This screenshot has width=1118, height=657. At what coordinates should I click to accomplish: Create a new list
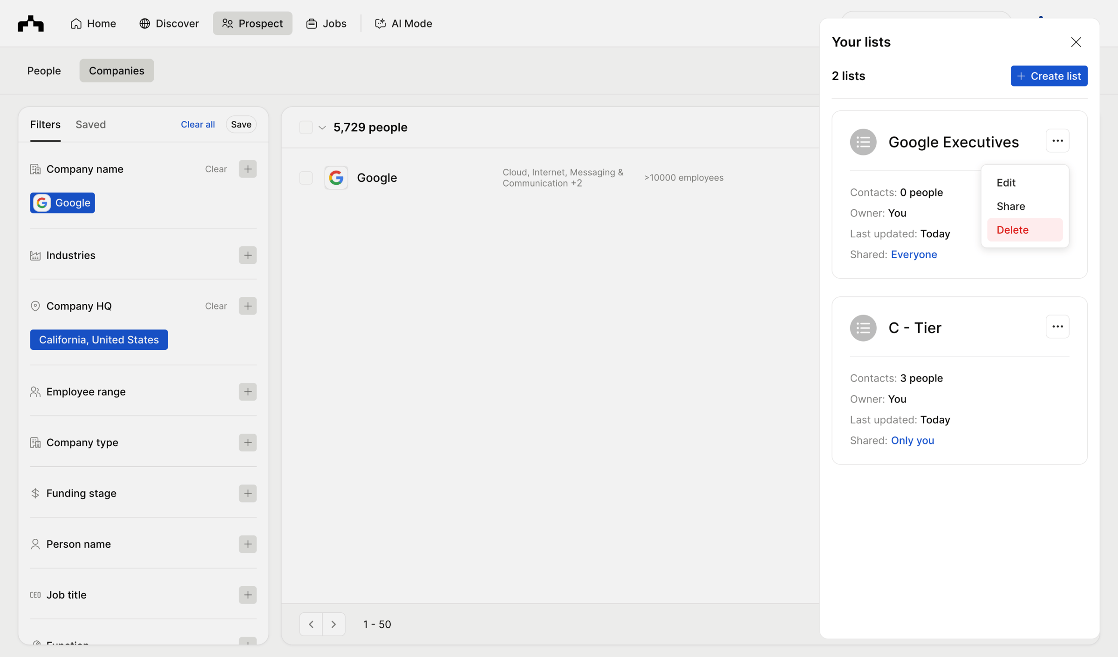tap(1049, 76)
